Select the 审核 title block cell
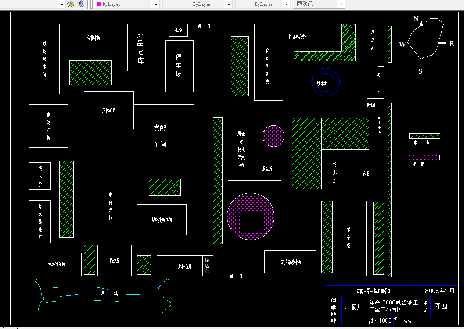Image resolution: width=464 pixels, height=329 pixels. [x=334, y=321]
